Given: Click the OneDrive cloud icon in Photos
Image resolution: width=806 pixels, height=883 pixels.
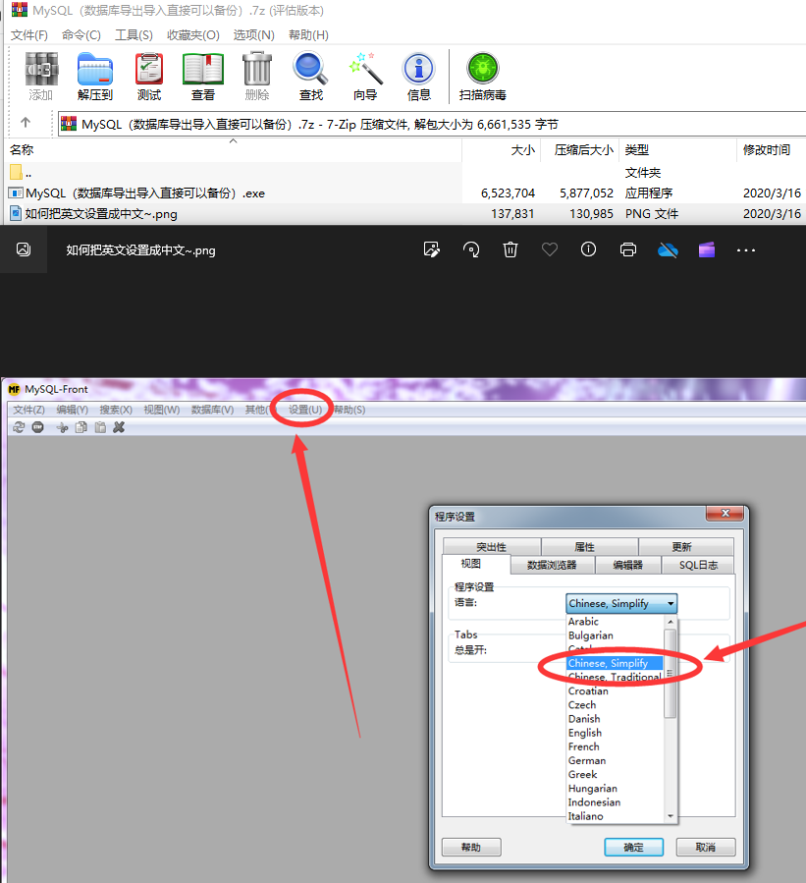Looking at the screenshot, I should 668,249.
